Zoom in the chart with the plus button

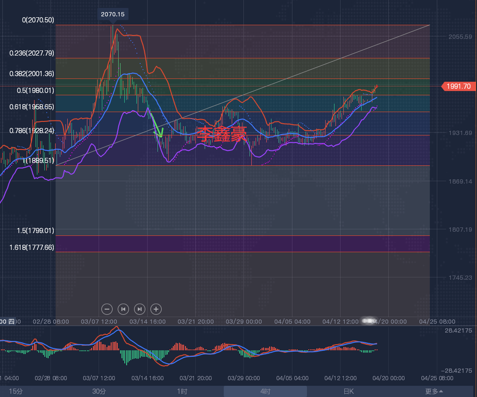(156, 309)
